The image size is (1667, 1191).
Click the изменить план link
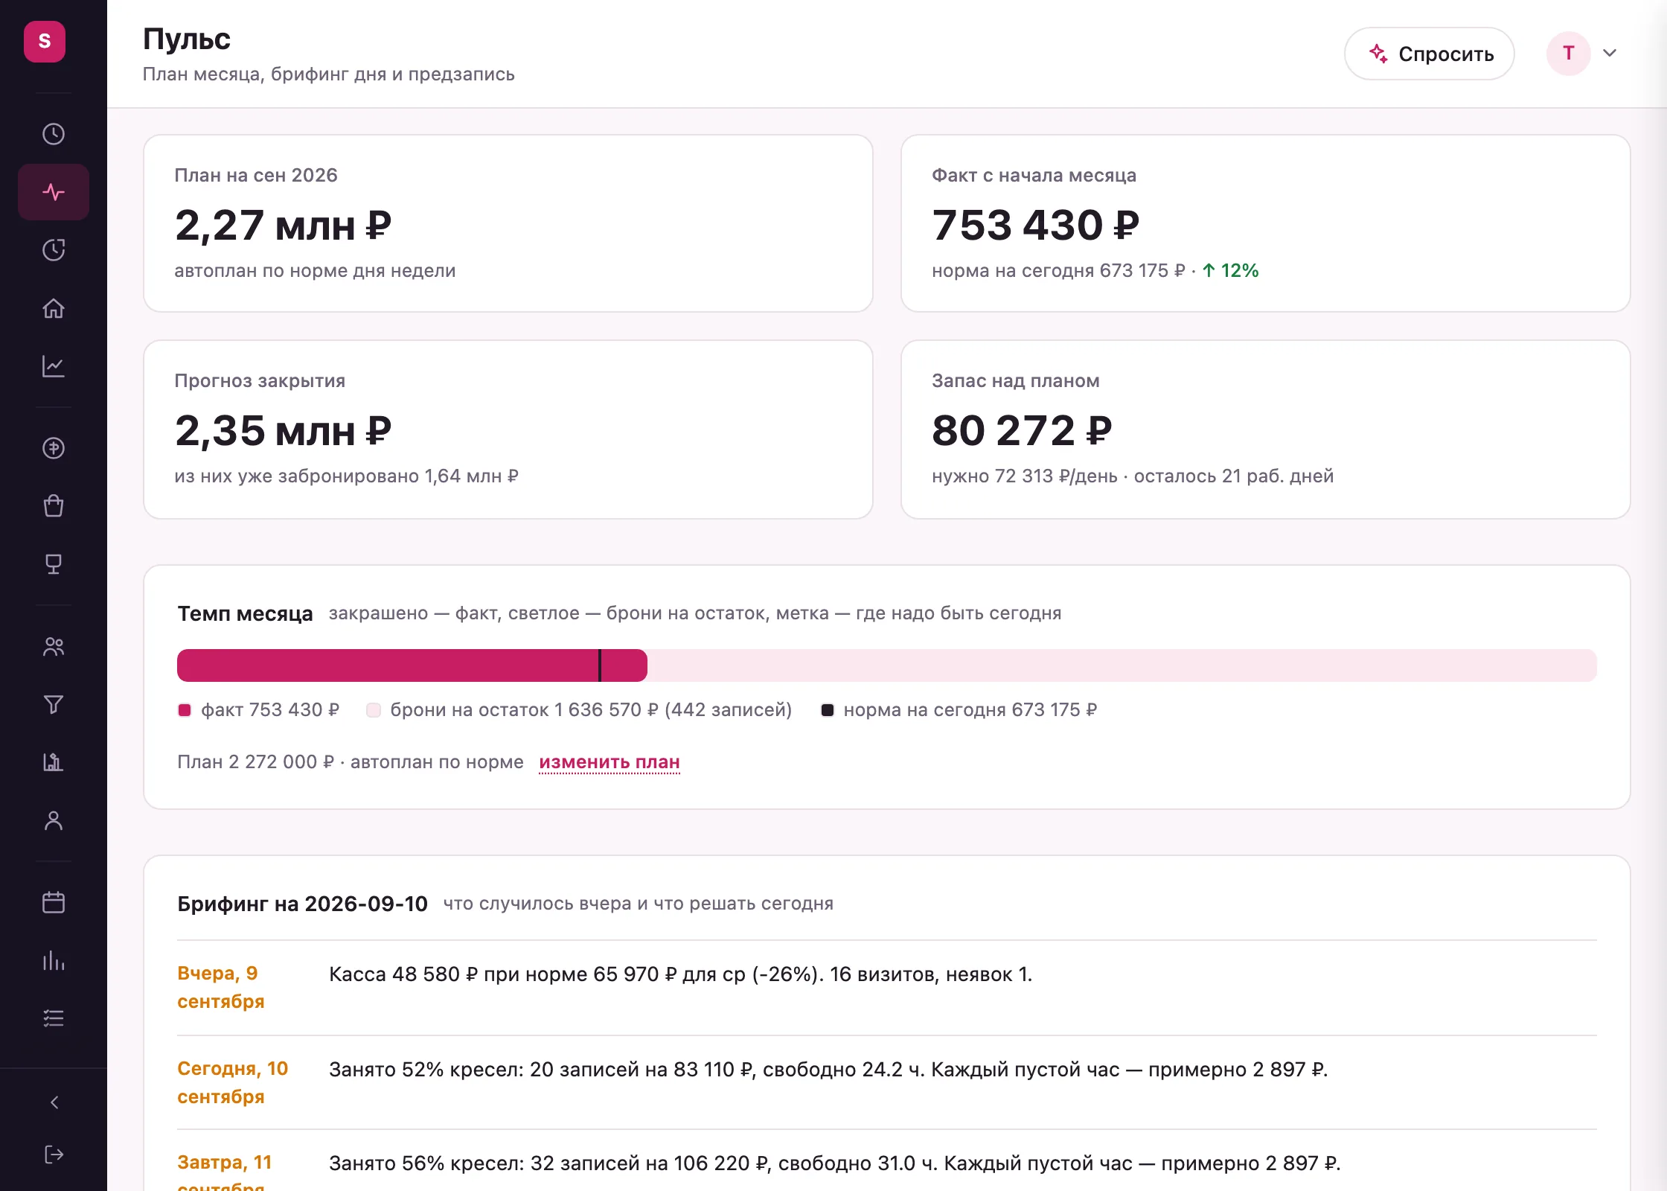[x=609, y=762]
